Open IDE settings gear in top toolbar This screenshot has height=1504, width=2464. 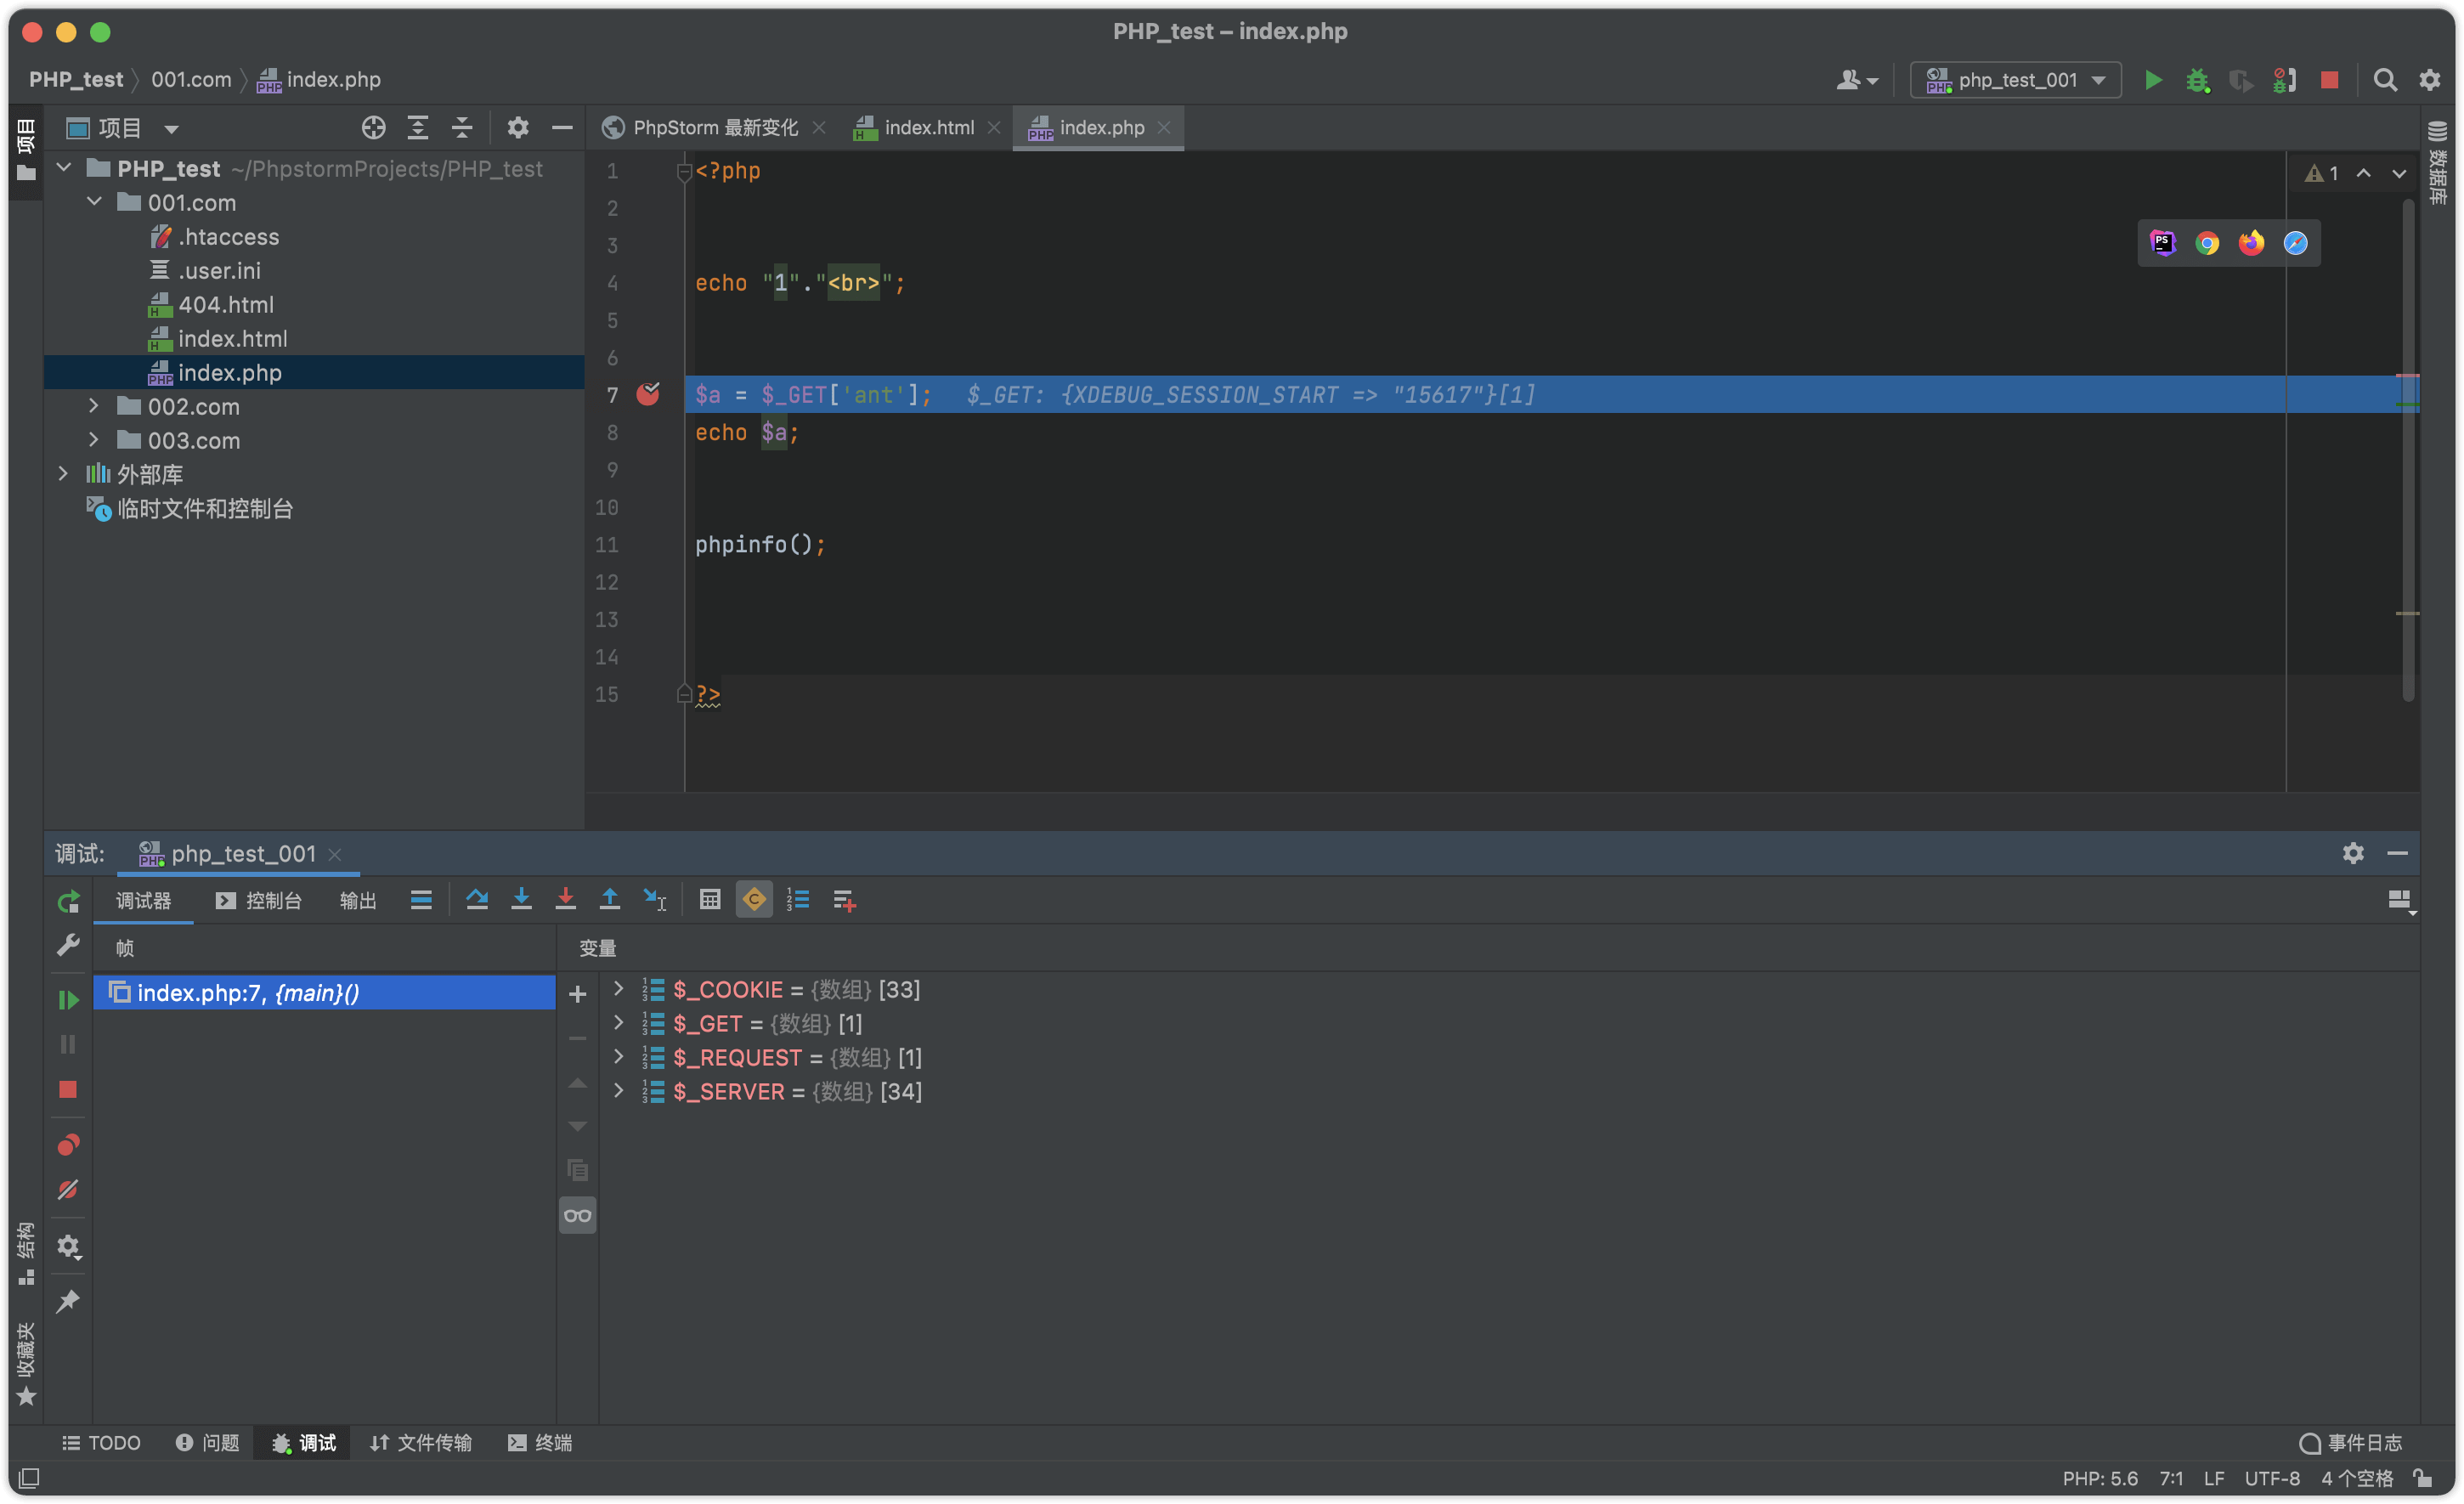click(x=2430, y=80)
